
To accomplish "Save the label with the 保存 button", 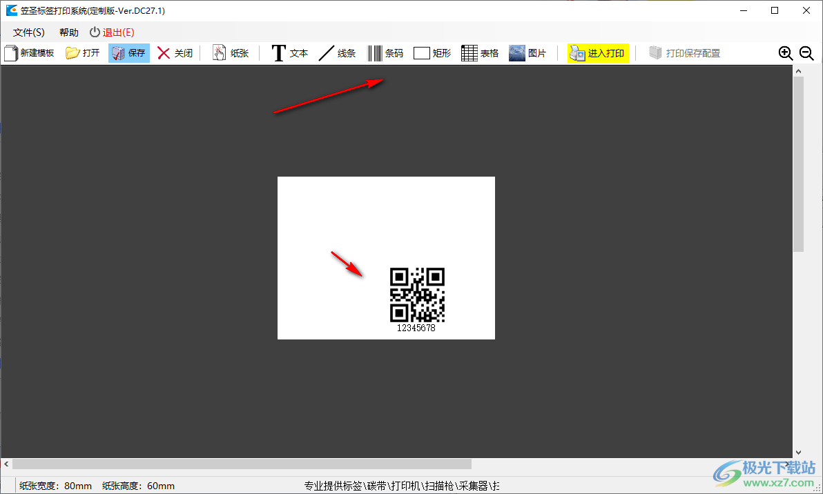I will point(129,53).
